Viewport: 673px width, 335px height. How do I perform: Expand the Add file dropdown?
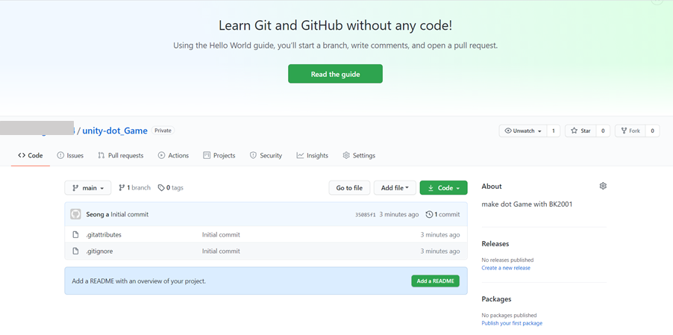click(x=395, y=188)
